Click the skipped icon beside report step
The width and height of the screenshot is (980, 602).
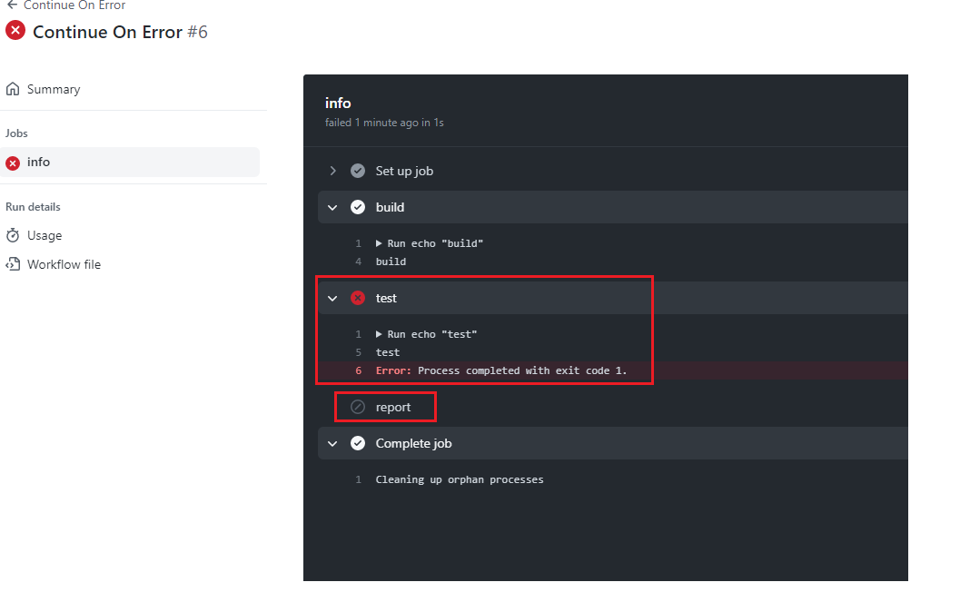pos(358,407)
